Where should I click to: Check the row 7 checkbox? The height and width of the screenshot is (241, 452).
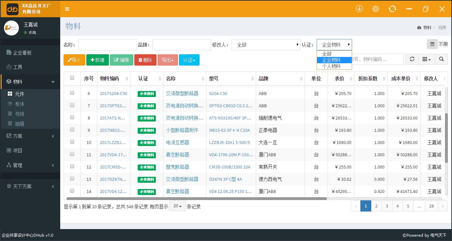72,105
